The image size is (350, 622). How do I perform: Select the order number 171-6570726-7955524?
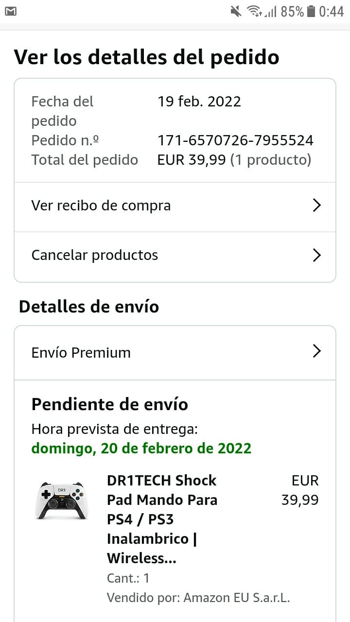235,141
